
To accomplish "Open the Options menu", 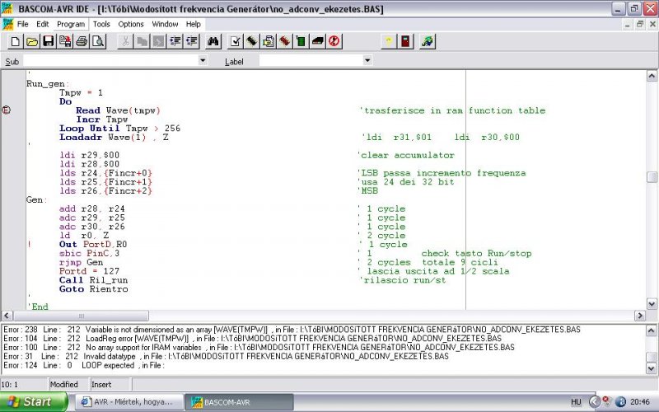I will click(131, 24).
